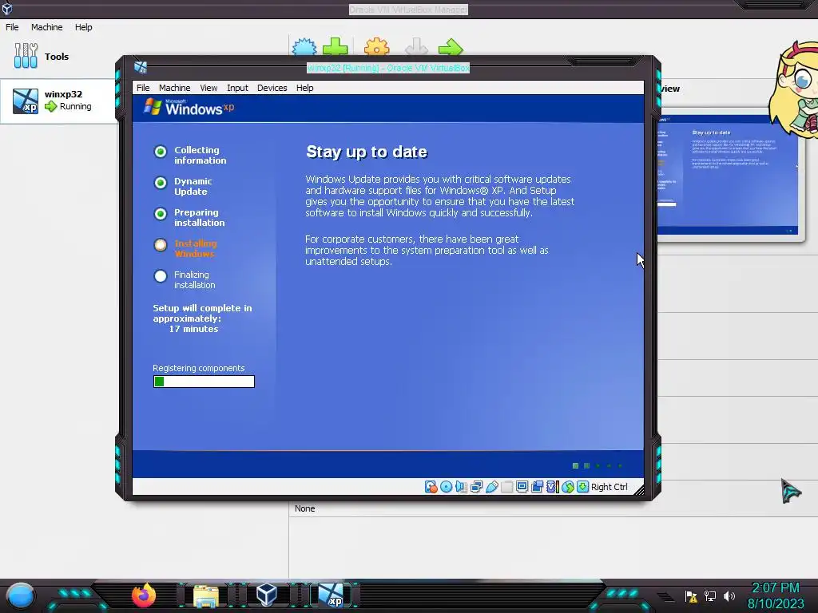The image size is (818, 613).
Task: Click CPU virtualization V icon in VM status bar
Action: (x=553, y=487)
